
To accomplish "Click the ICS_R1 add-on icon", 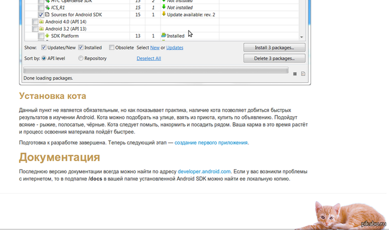I will tap(47, 7).
